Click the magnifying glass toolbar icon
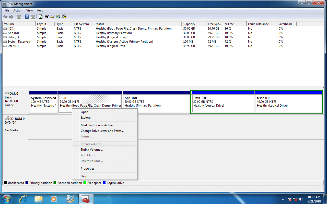This screenshot has width=327, height=204. pyautogui.click(x=59, y=17)
